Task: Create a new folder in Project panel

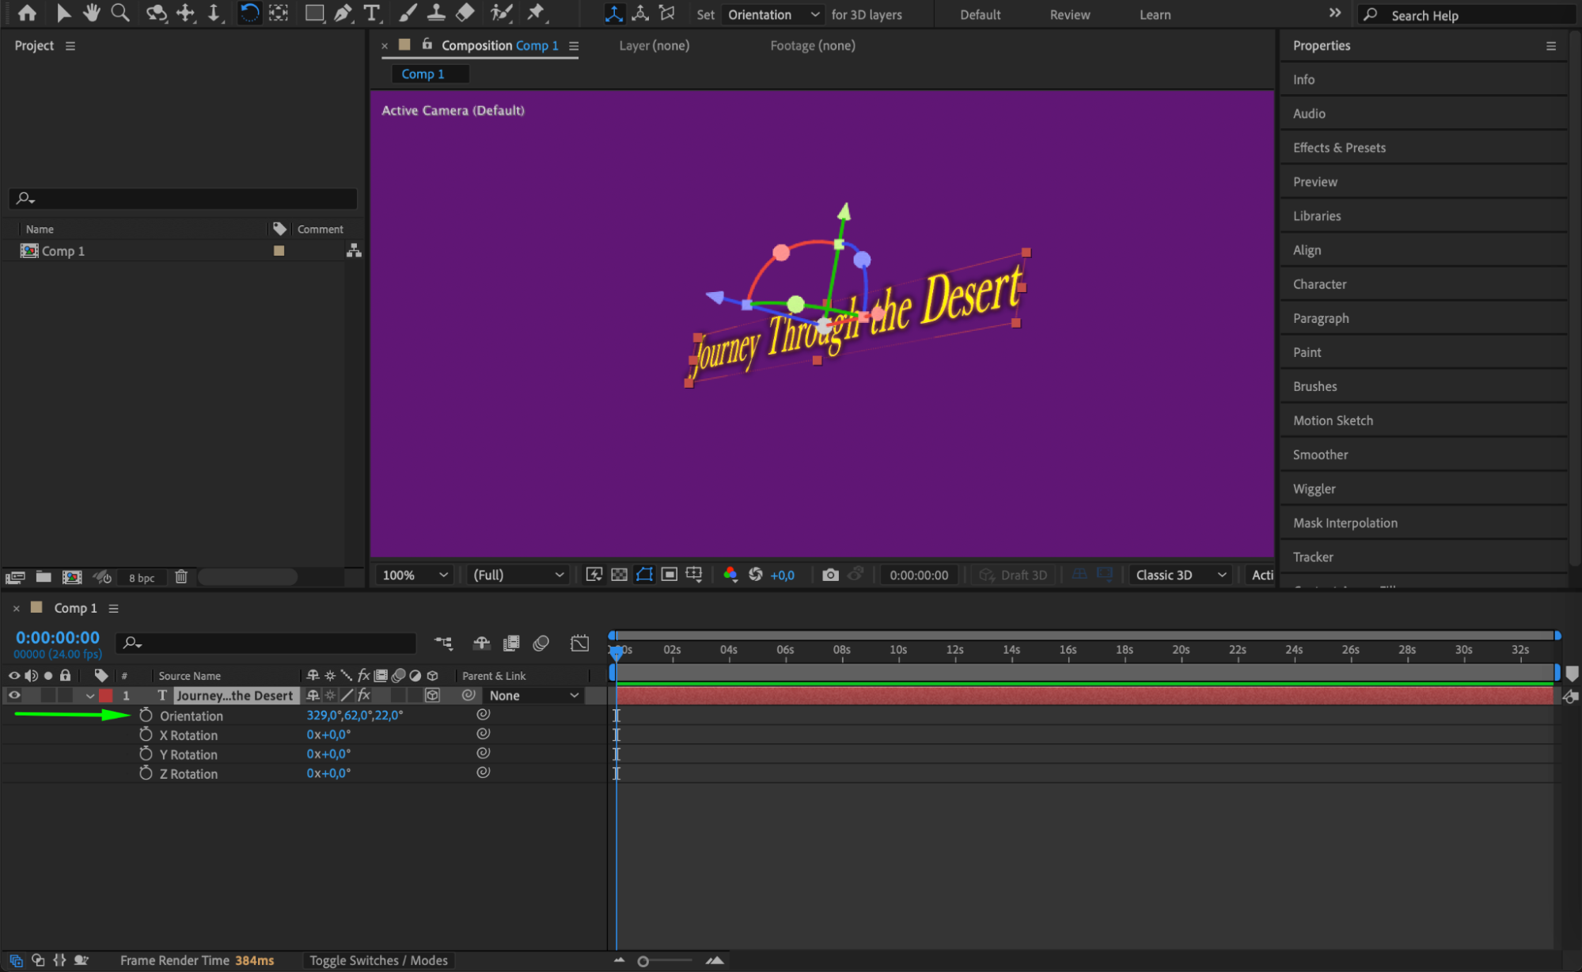Action: pyautogui.click(x=44, y=577)
